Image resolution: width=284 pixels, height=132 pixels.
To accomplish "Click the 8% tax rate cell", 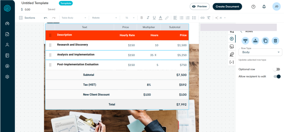I will (x=149, y=85).
